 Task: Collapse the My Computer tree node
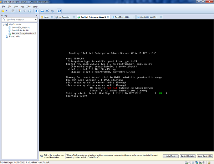click(4, 25)
